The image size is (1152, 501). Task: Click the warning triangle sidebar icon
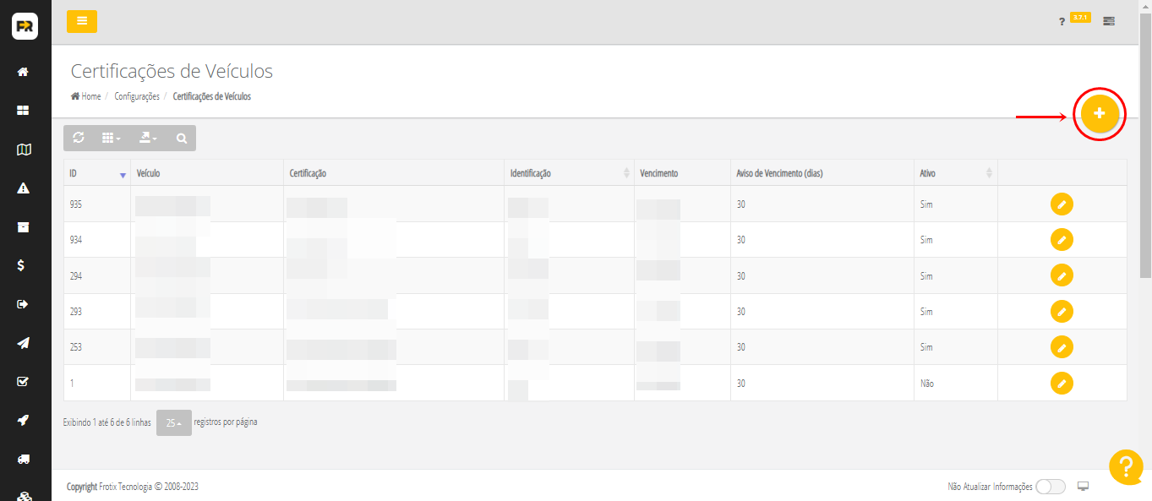point(24,188)
